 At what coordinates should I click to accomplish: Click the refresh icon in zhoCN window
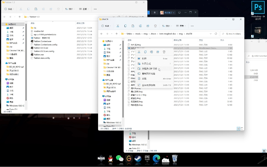click(x=216, y=34)
